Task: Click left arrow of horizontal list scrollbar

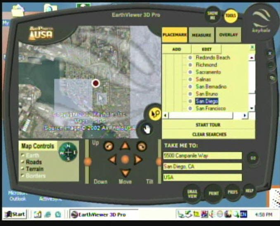Action: point(165,116)
